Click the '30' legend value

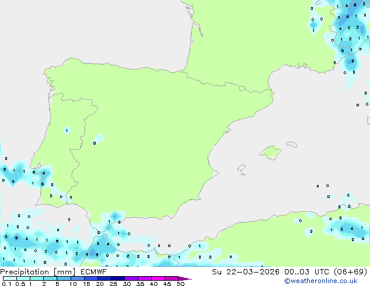tap(127, 284)
